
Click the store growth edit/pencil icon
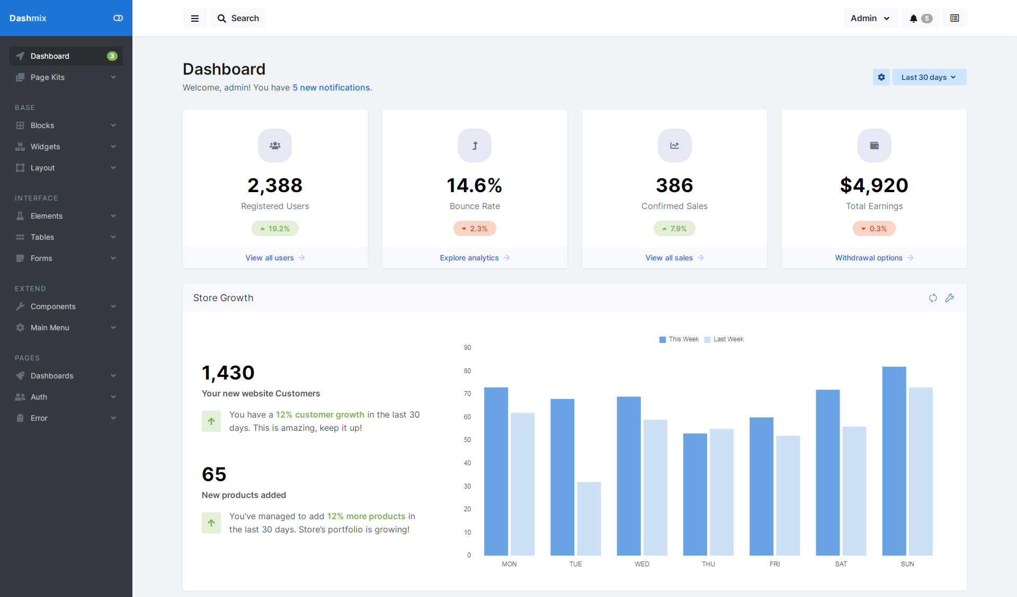(x=950, y=298)
